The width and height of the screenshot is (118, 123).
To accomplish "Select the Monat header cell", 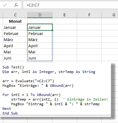I will click(x=15, y=21).
